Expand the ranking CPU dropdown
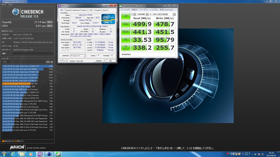This screenshot has width=280, height=157. pyautogui.click(x=7, y=62)
